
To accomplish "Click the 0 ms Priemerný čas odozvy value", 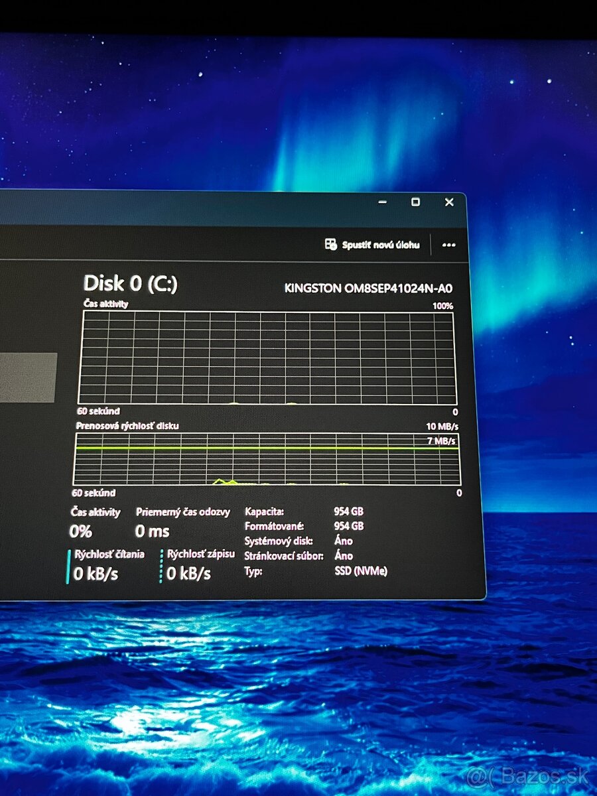I will pos(152,531).
